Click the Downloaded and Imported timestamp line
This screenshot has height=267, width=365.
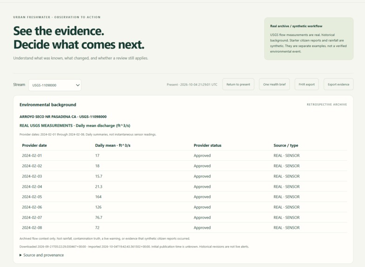(x=134, y=246)
